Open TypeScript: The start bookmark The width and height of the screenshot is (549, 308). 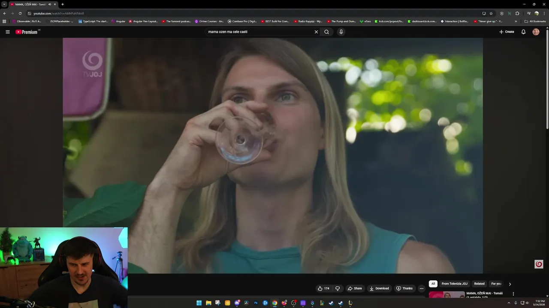pos(93,21)
